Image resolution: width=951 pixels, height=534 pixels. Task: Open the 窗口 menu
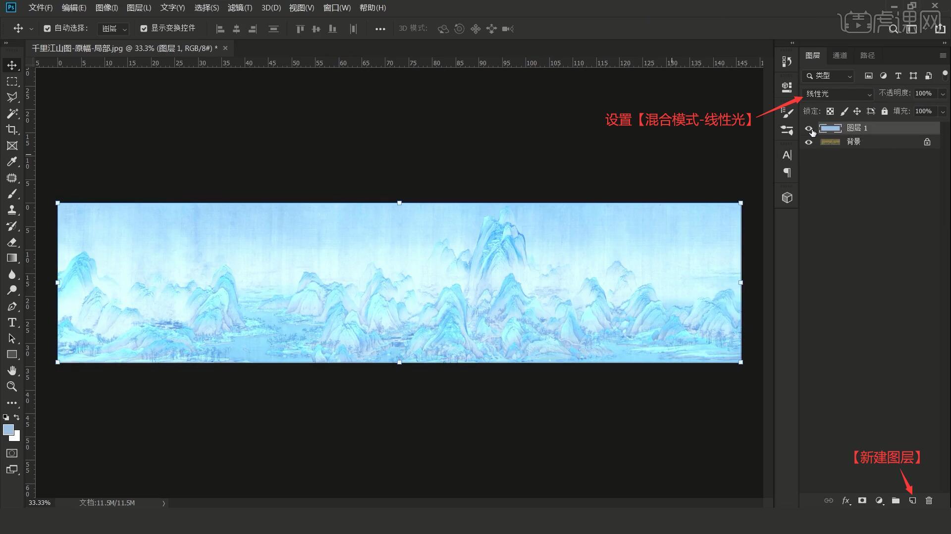coord(337,8)
